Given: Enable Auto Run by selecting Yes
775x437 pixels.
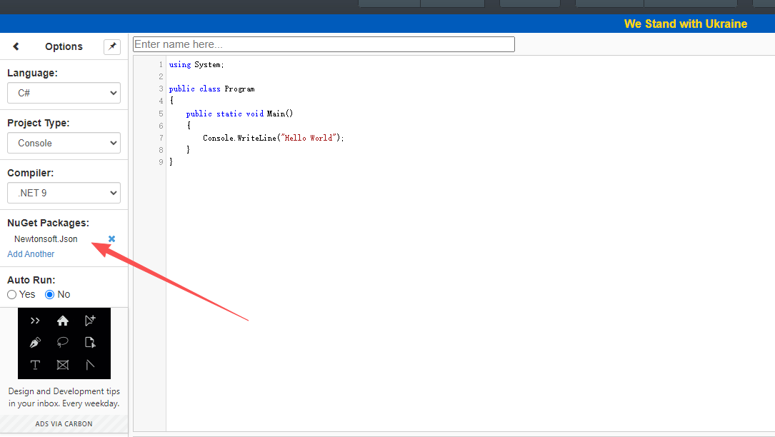Looking at the screenshot, I should 11,294.
